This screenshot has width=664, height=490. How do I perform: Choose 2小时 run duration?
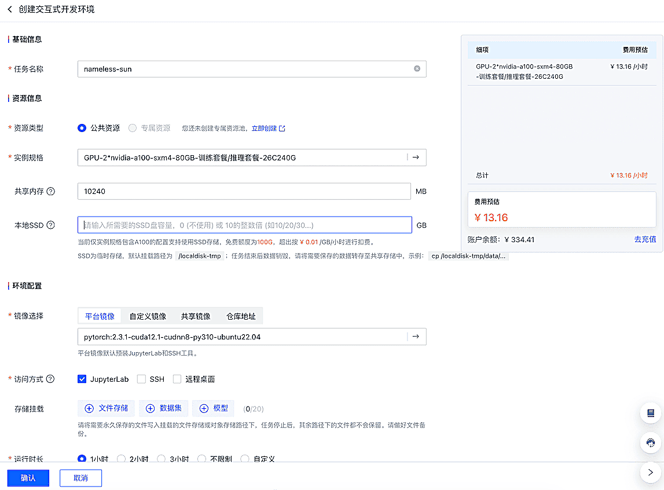click(122, 459)
